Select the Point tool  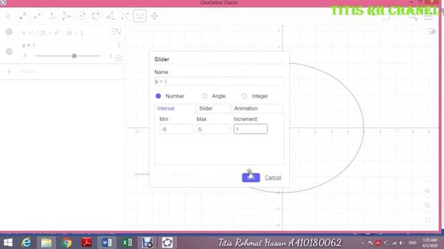[23, 16]
